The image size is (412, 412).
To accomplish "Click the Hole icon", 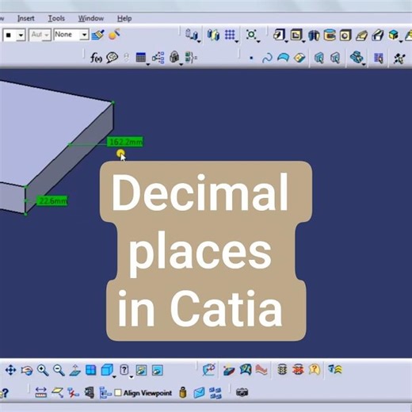I will click(x=345, y=35).
